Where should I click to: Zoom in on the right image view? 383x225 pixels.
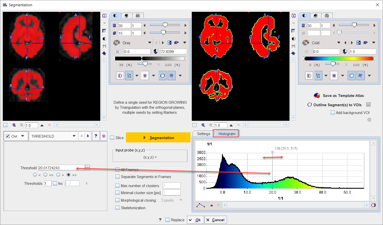pyautogui.click(x=203, y=125)
